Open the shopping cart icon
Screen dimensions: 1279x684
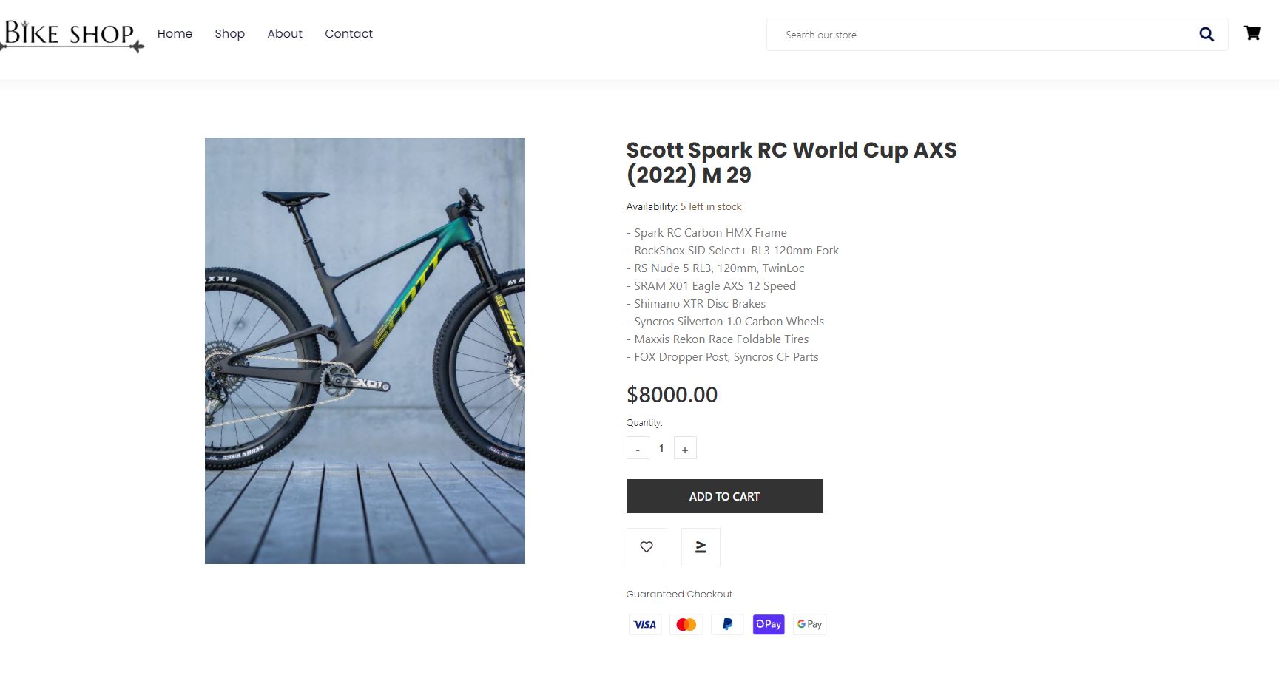click(1252, 33)
